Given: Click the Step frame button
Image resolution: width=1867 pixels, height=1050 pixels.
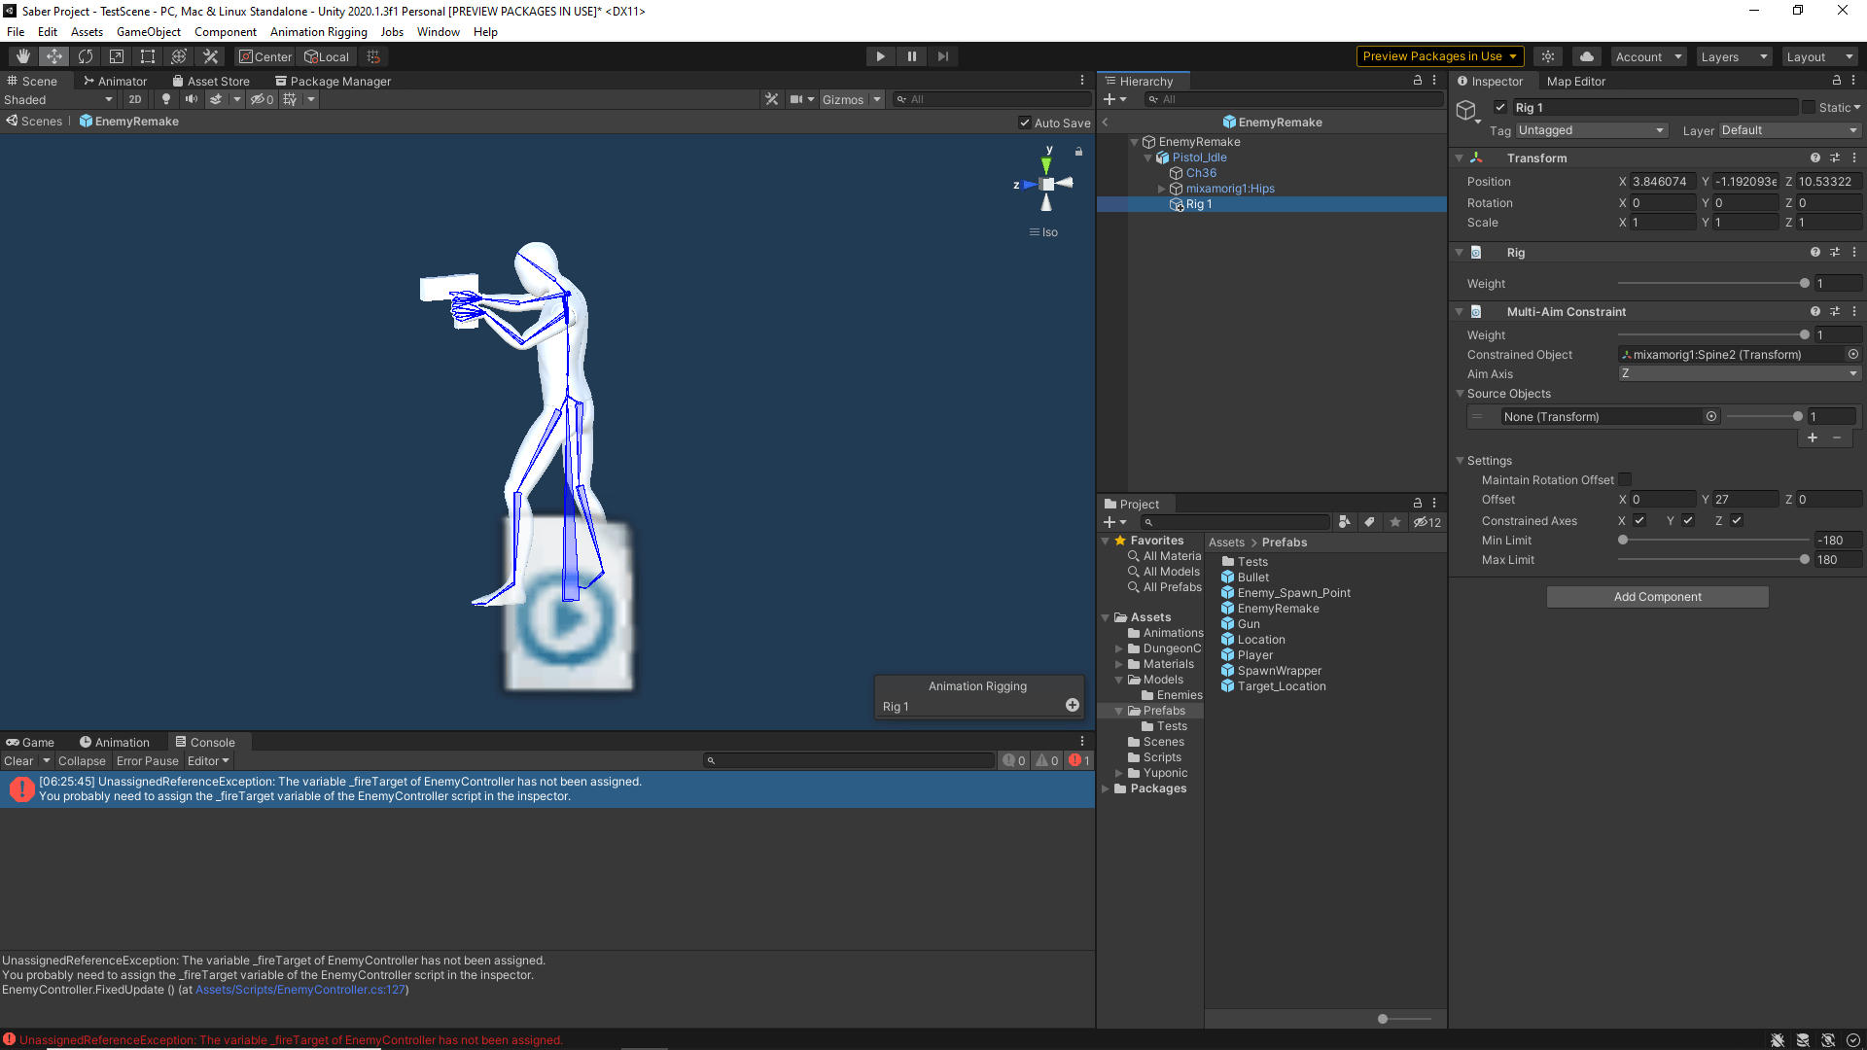Looking at the screenshot, I should [x=942, y=56].
